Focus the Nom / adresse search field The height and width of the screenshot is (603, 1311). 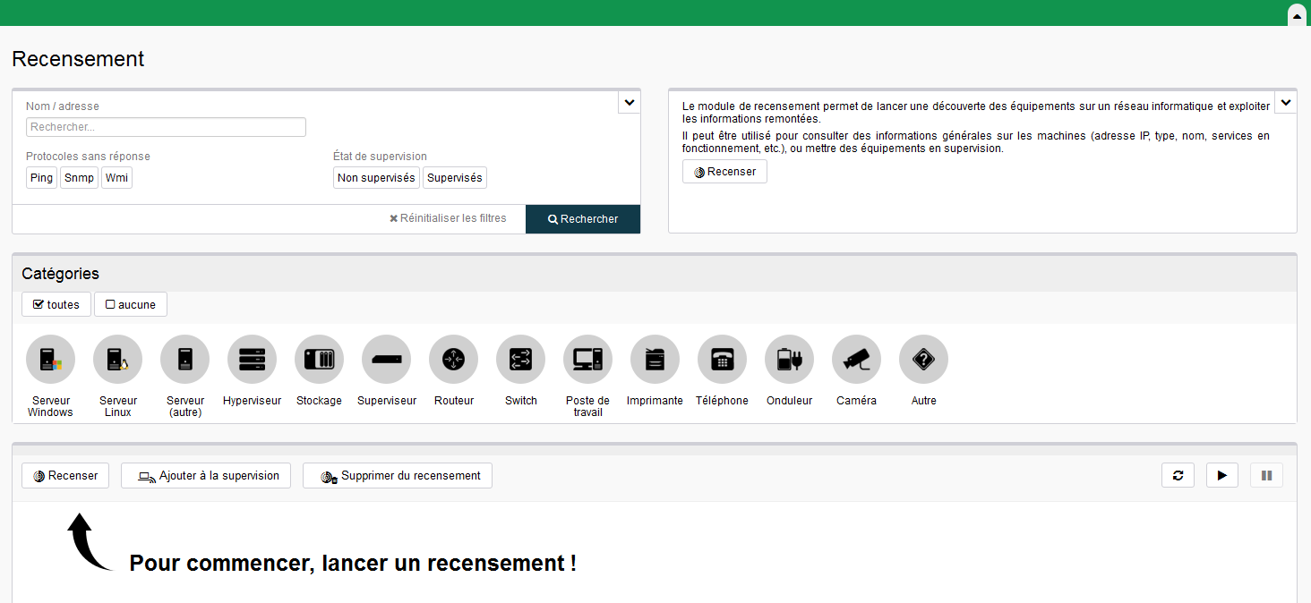point(166,127)
